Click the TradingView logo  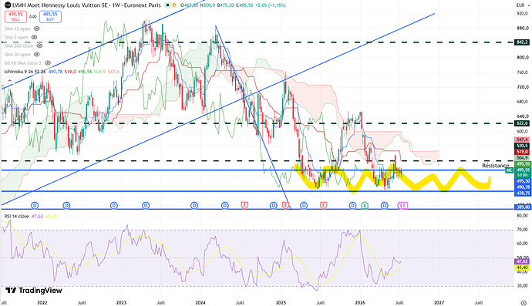(x=34, y=291)
